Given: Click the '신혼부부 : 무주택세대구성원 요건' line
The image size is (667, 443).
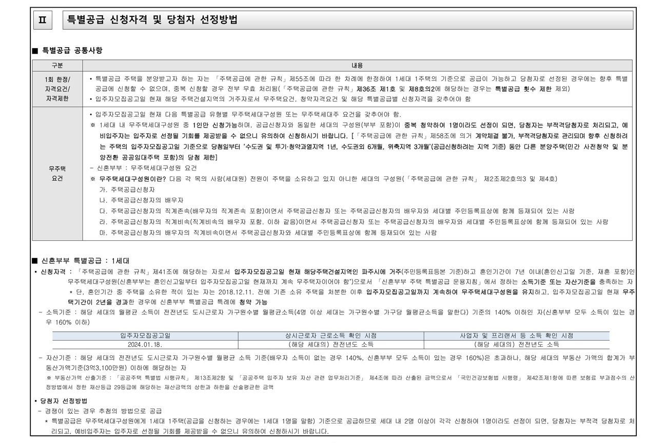Looking at the screenshot, I should pyautogui.click(x=143, y=168).
